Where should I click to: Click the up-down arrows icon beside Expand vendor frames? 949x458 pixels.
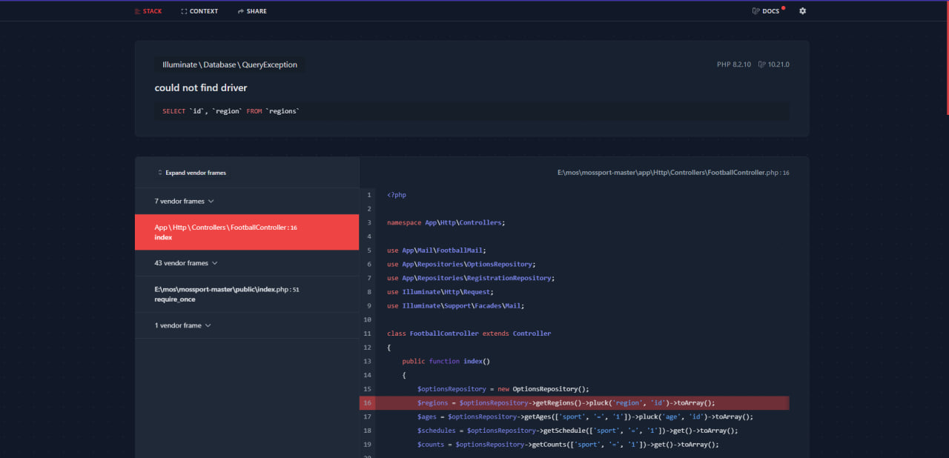coord(159,173)
